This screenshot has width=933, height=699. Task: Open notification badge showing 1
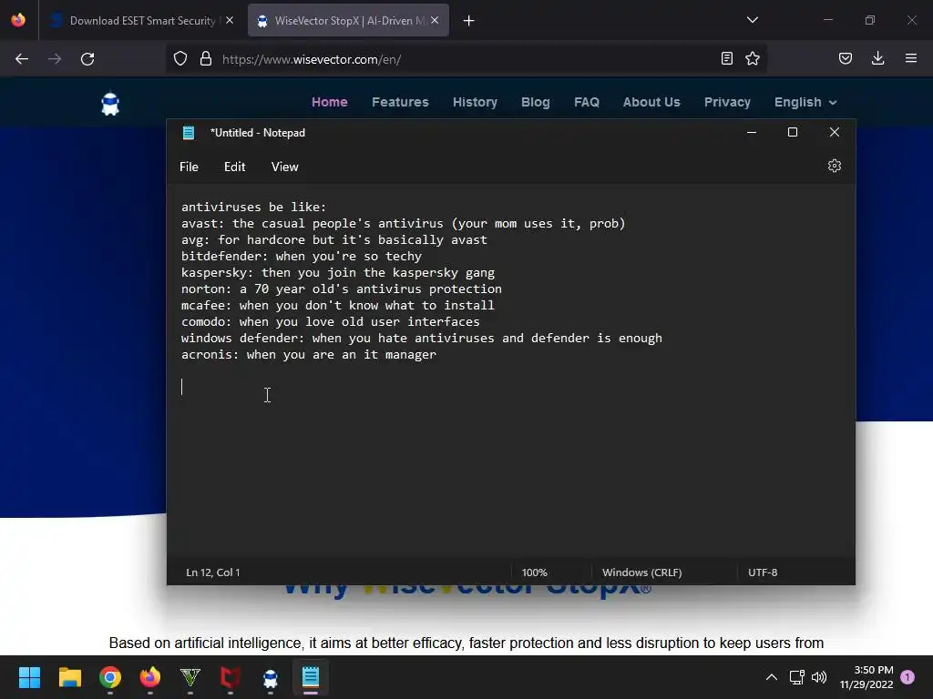pos(907,677)
